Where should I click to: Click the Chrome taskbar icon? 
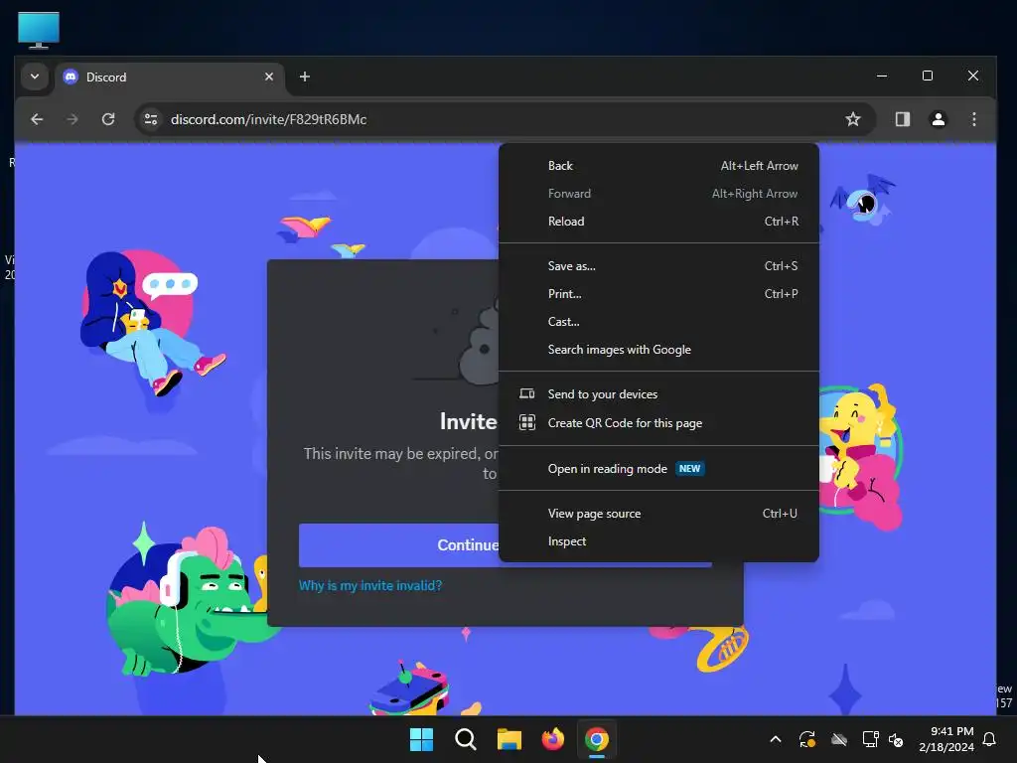coord(597,739)
